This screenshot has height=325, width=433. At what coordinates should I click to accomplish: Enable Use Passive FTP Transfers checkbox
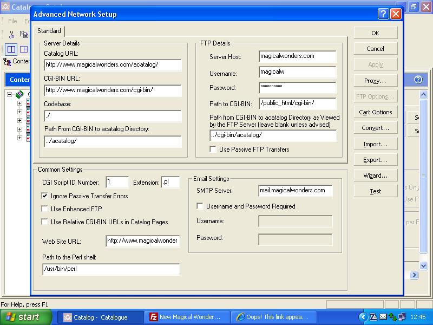(x=214, y=149)
